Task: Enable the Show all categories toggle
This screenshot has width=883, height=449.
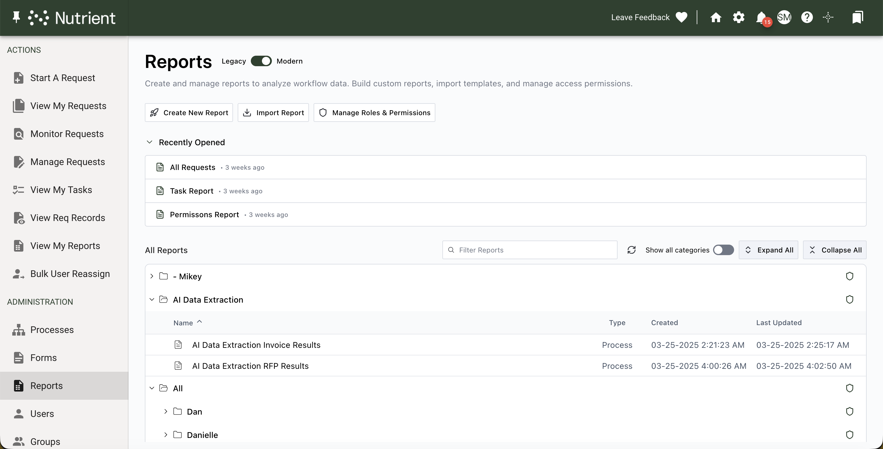Action: pyautogui.click(x=723, y=250)
